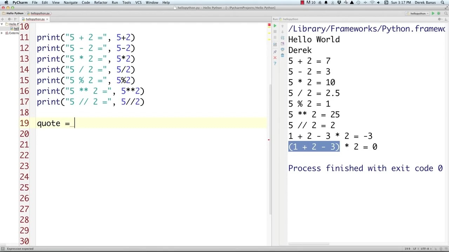Viewport: 449px width, 252px height.
Task: Open the VCS menu
Action: click(x=138, y=2)
